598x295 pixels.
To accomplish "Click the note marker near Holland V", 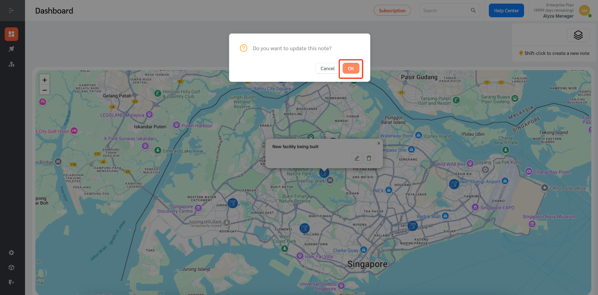I will click(305, 228).
